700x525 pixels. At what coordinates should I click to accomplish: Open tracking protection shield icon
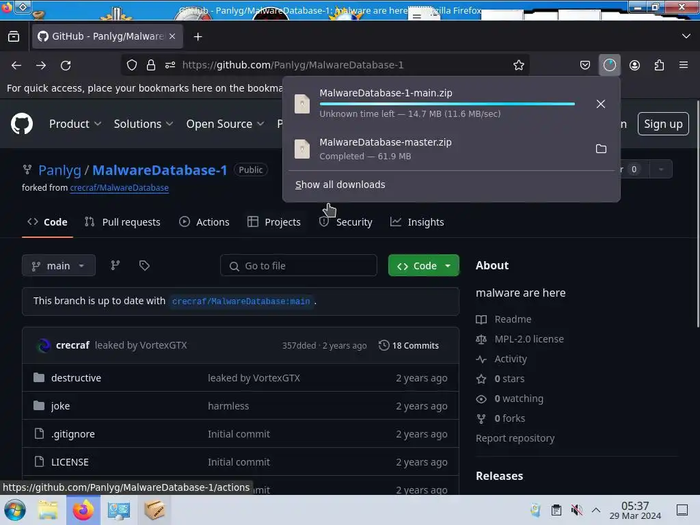coord(132,65)
